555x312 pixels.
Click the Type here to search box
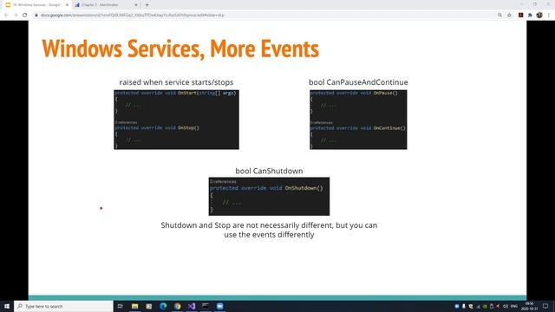pyautogui.click(x=63, y=306)
